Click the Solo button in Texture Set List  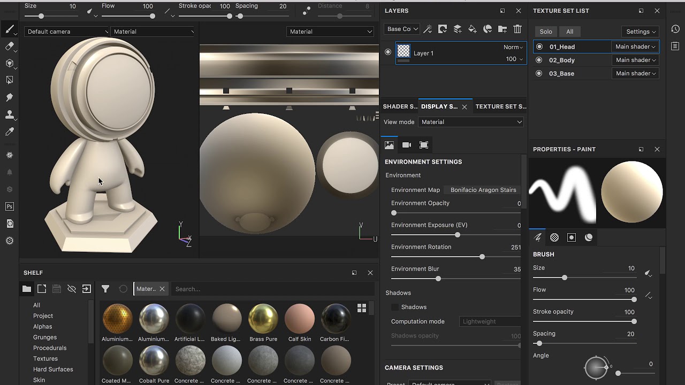[546, 32]
